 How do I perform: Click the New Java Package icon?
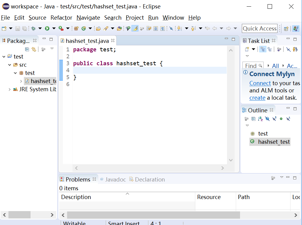coord(76,28)
